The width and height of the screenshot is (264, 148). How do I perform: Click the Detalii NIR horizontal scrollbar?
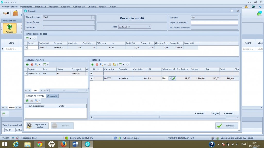[159, 117]
